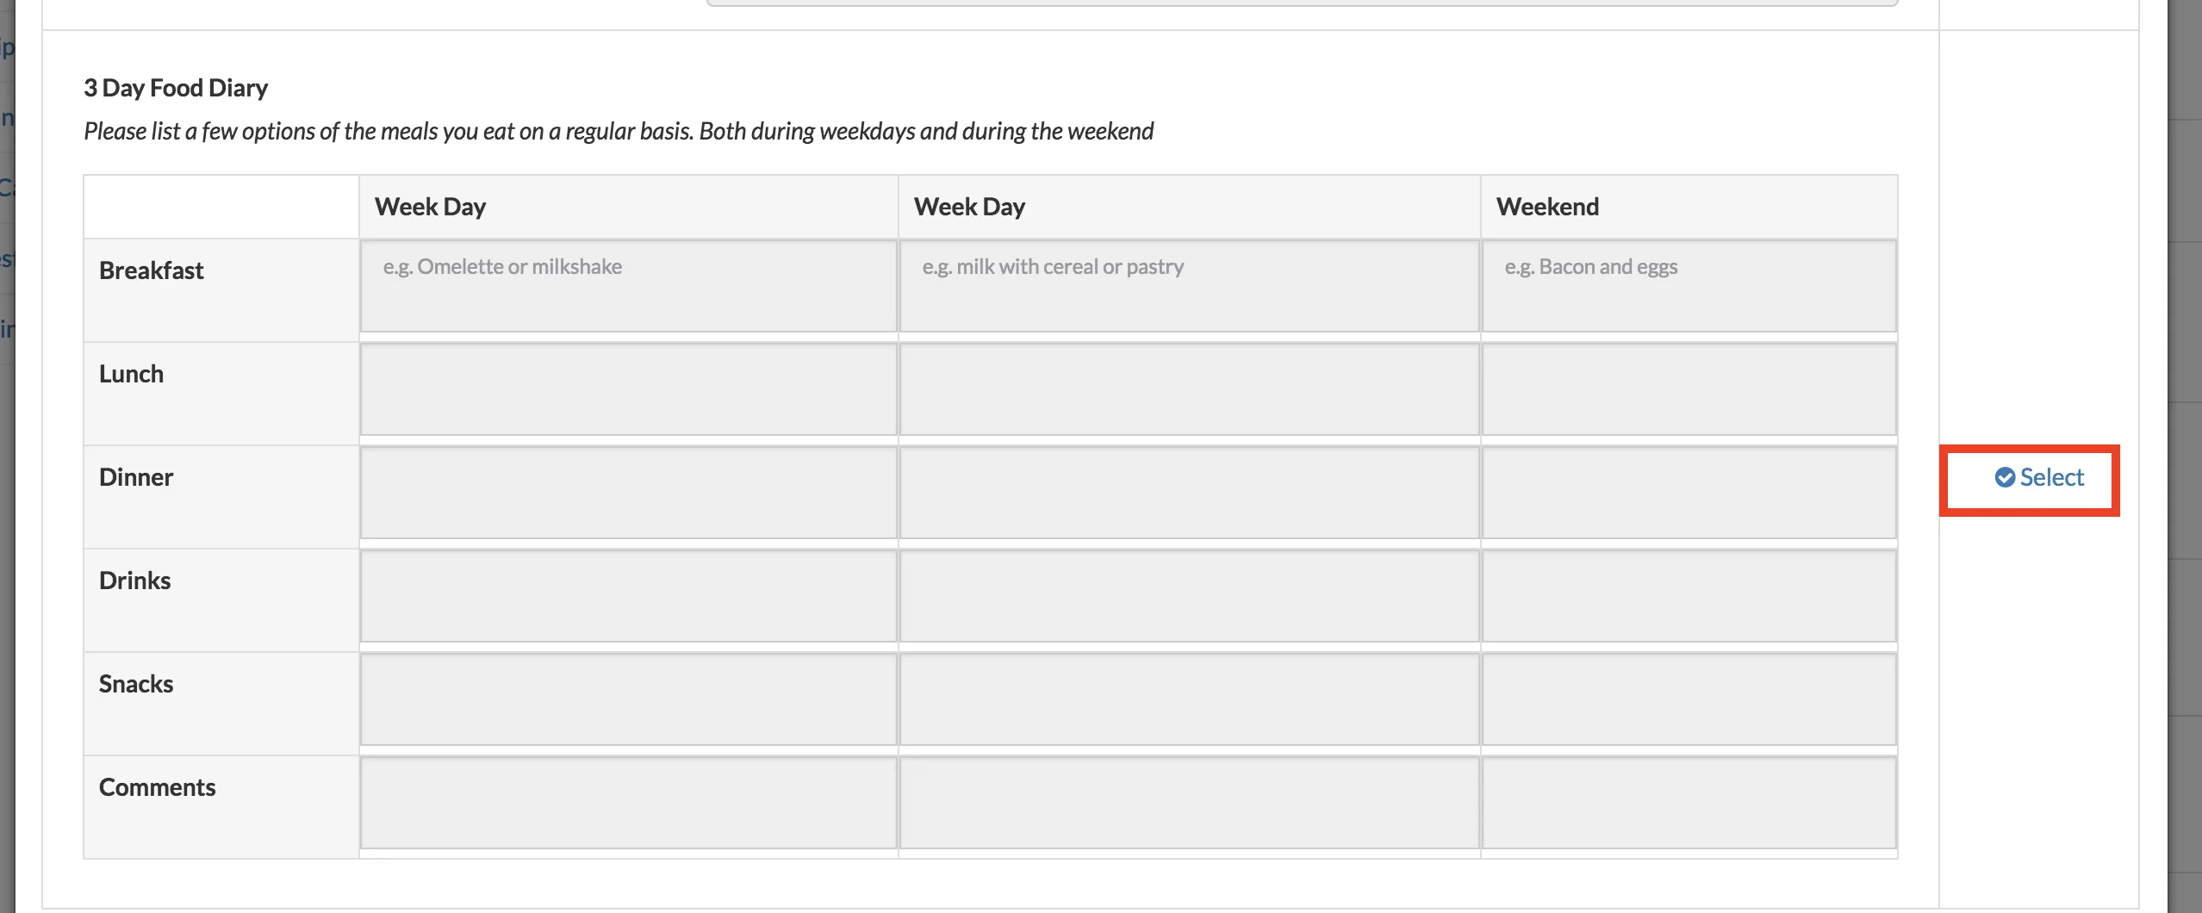
Task: Click the 3 Day Food Diary title
Action: pyautogui.click(x=175, y=87)
